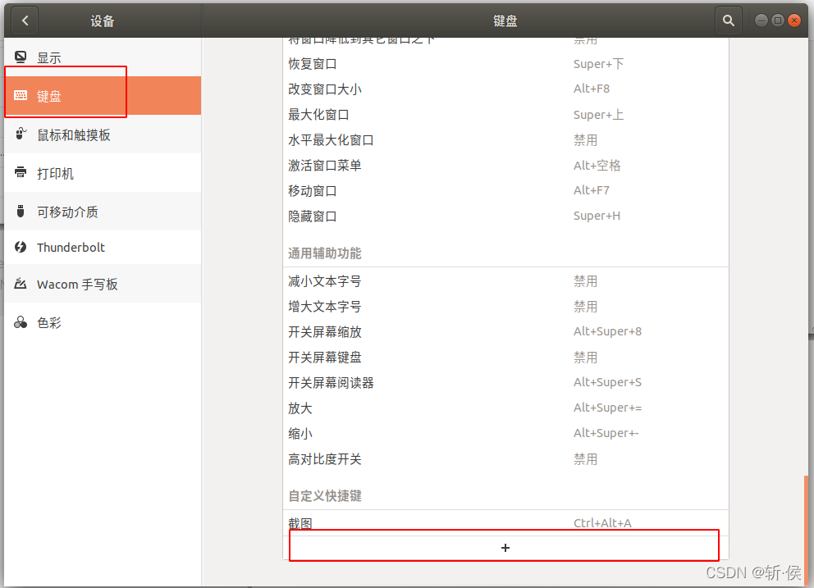Open 打印机 panel
This screenshot has height=588, width=814.
click(x=103, y=173)
